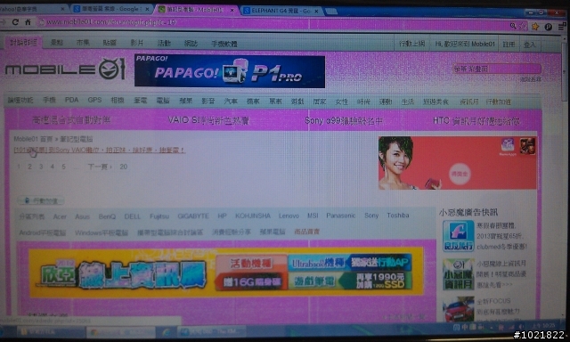
Task: Filter by Lenovo brand
Action: click(x=289, y=216)
